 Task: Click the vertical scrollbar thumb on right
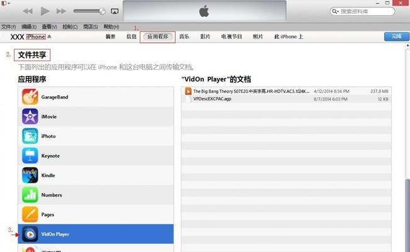coord(407,215)
